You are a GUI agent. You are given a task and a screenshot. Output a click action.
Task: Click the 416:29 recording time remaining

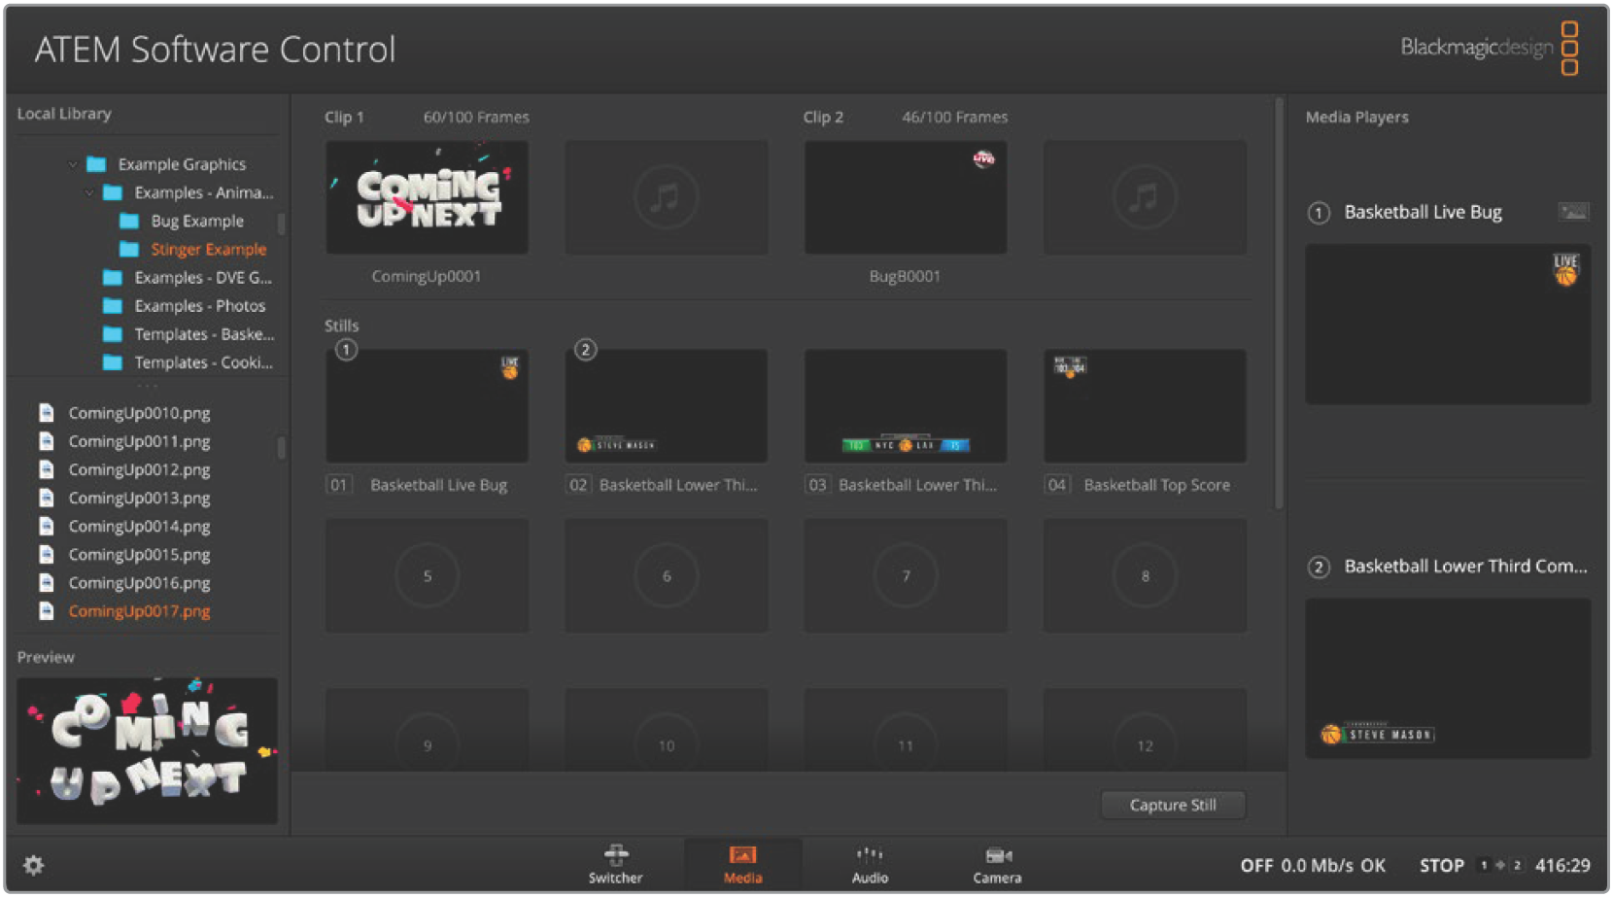[x=1562, y=865]
